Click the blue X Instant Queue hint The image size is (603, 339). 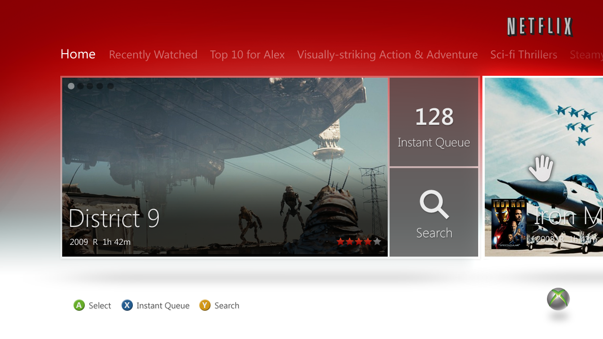155,306
